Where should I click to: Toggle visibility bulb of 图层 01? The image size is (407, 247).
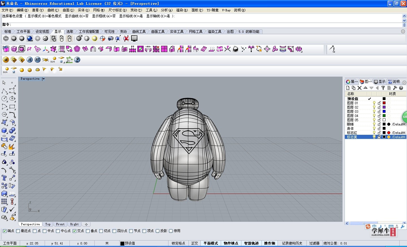click(374, 103)
